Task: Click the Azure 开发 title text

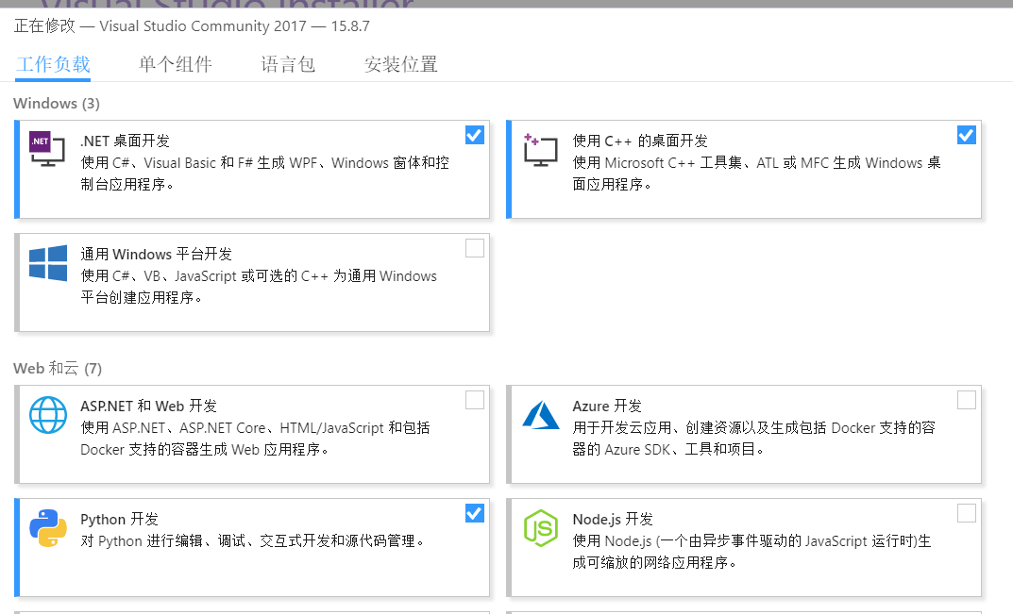Action: (x=607, y=407)
